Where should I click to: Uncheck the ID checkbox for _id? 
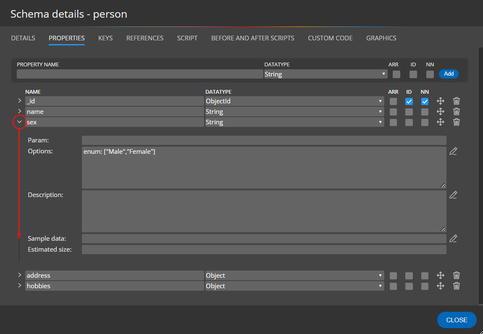[x=409, y=101]
